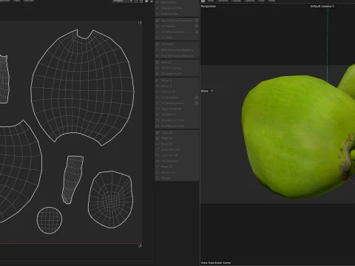Open the viewport hamburger menu
The image size is (355, 266).
coord(203,1)
